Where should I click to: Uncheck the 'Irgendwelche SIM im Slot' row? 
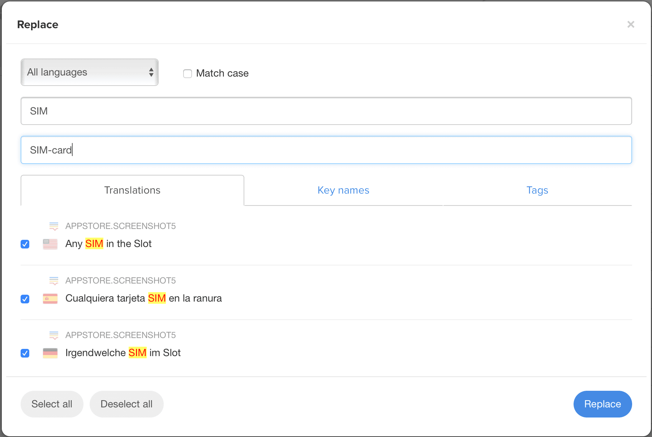click(25, 353)
